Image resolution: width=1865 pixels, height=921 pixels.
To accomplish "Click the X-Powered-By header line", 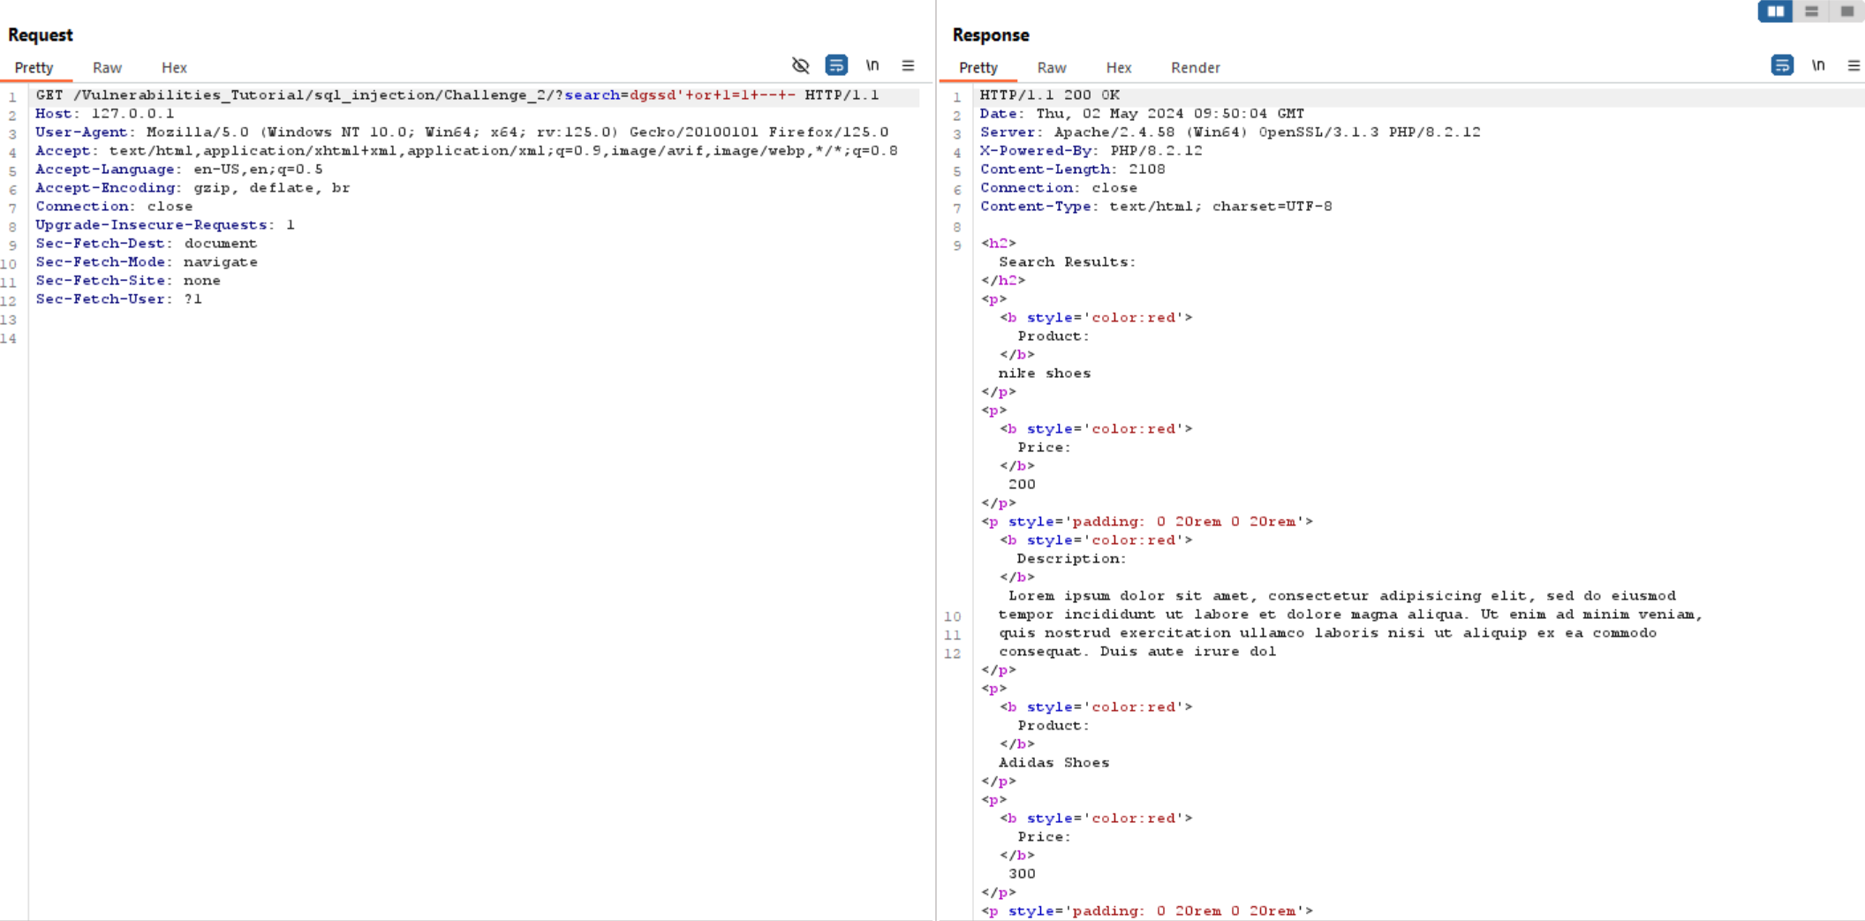I will coord(1091,151).
